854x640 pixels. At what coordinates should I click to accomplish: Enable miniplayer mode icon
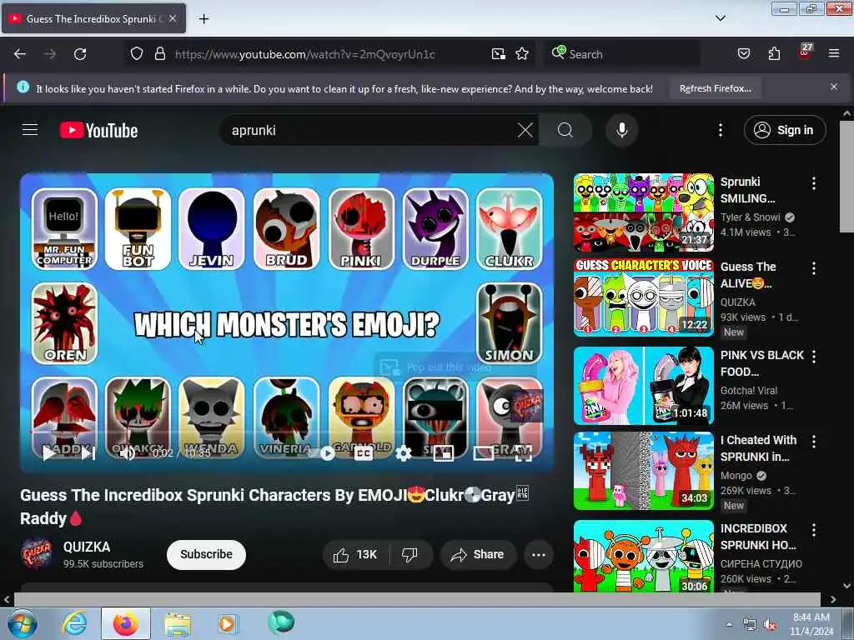point(444,452)
